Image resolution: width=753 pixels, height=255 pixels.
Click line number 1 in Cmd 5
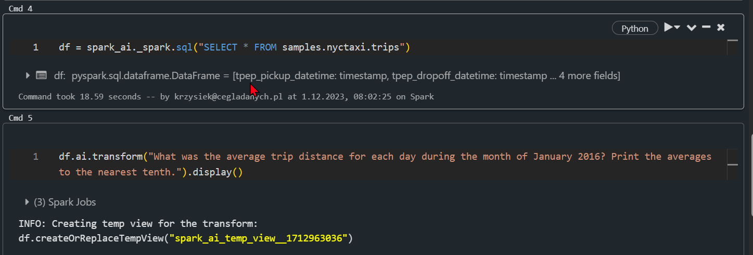coord(35,157)
